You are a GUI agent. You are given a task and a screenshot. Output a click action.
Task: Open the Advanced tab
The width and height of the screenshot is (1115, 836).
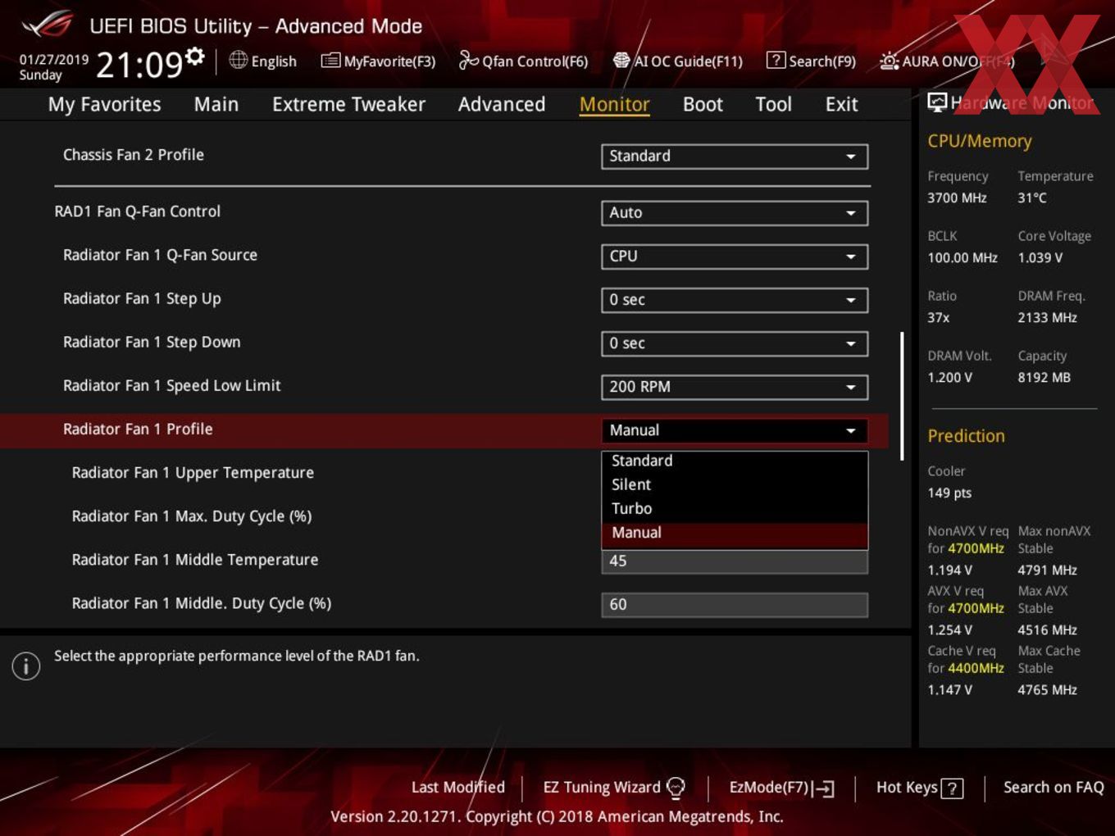(502, 104)
